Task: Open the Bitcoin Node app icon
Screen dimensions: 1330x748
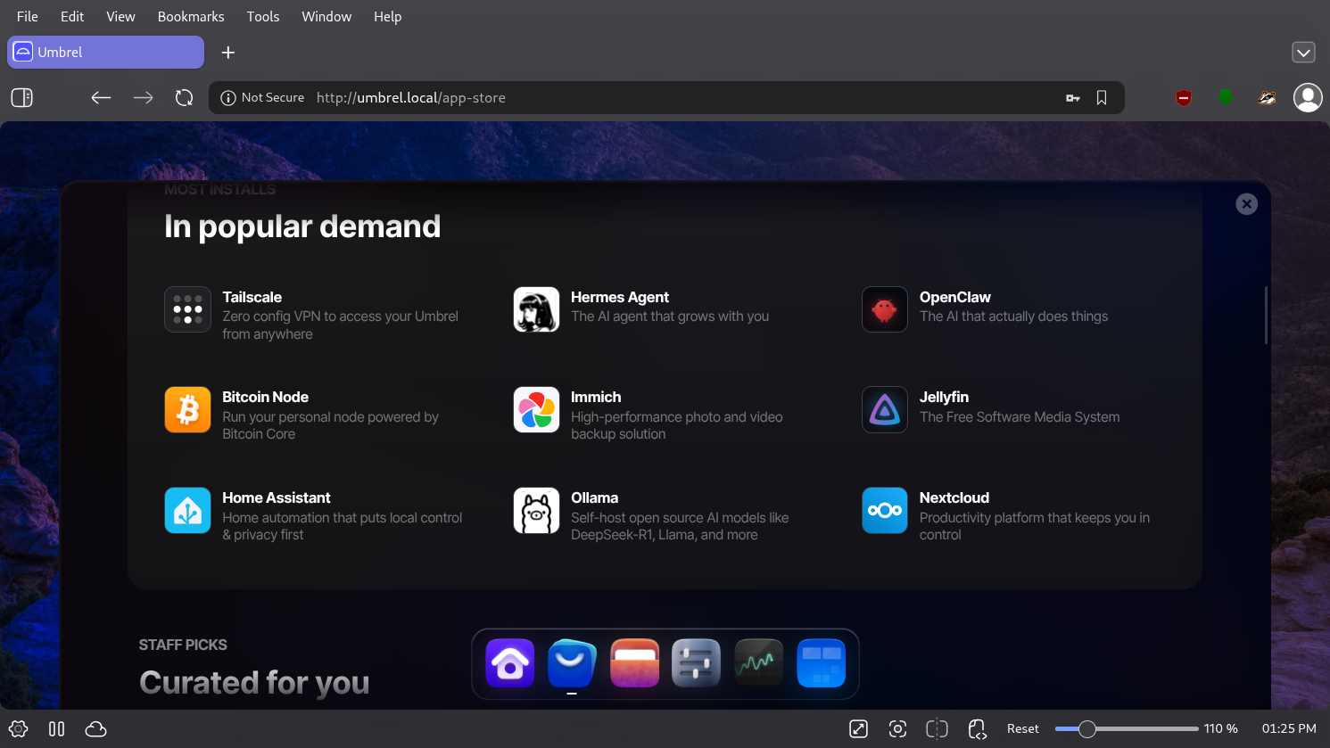Action: coord(187,409)
